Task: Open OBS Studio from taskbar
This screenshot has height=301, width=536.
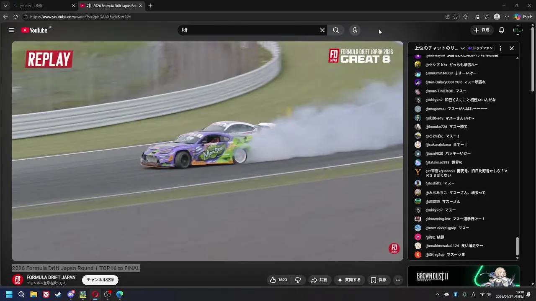Action: pos(108,294)
